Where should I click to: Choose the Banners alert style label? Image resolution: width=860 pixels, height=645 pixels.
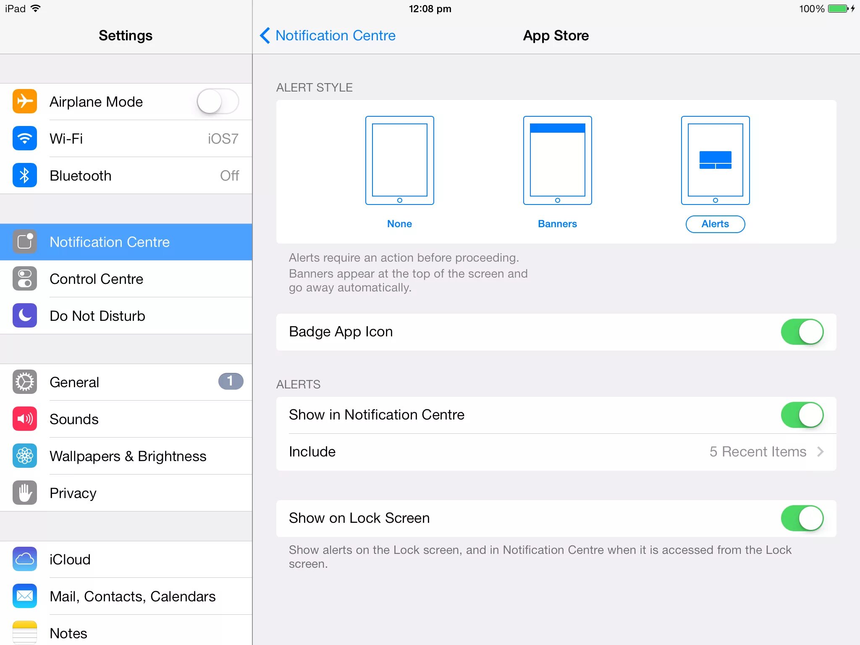557,224
